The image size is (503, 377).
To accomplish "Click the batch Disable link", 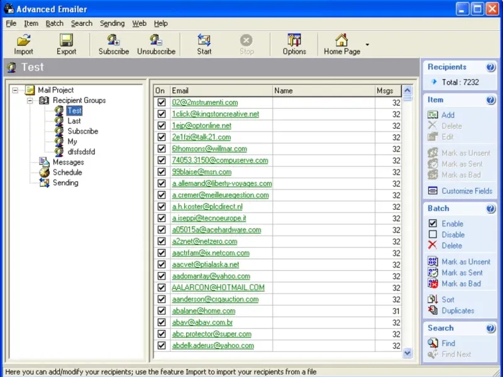I will point(453,234).
